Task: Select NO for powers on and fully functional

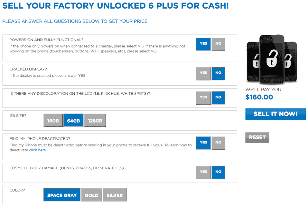Action: (218, 44)
